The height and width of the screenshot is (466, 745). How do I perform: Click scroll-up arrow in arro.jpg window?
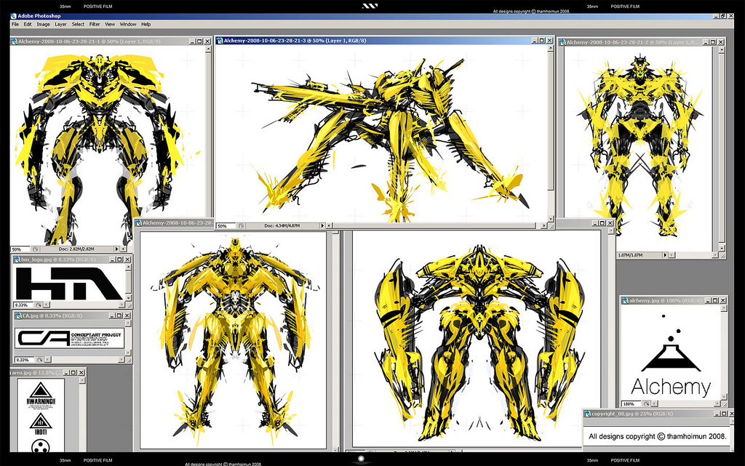point(83,381)
